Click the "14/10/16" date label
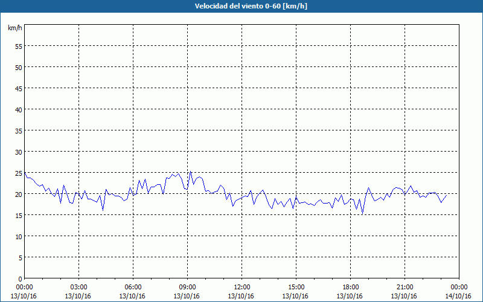483x302 pixels. coord(458,296)
